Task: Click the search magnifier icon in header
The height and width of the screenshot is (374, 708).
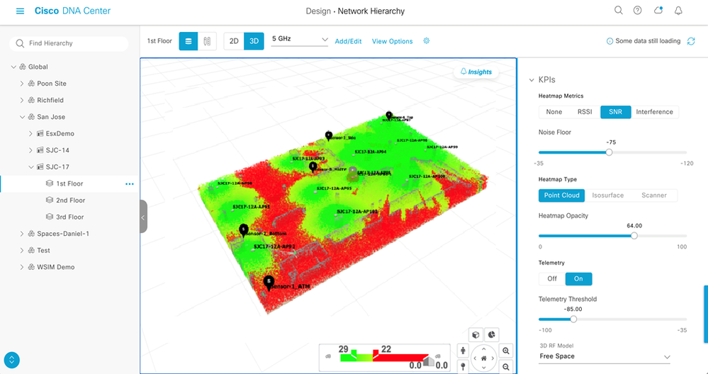Action: [619, 11]
